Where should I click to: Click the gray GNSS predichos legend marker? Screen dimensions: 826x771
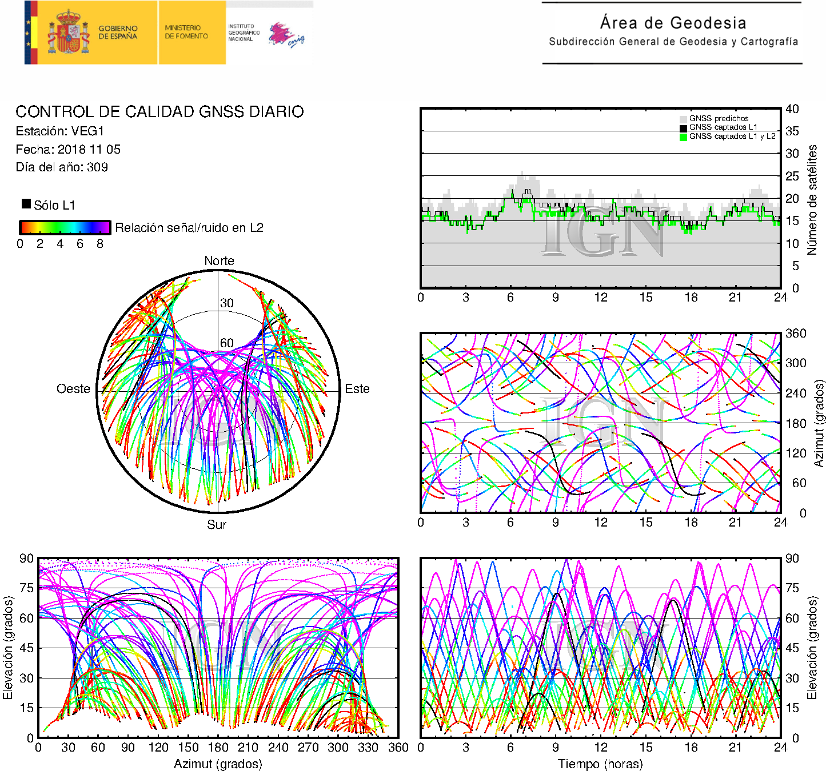pyautogui.click(x=683, y=119)
